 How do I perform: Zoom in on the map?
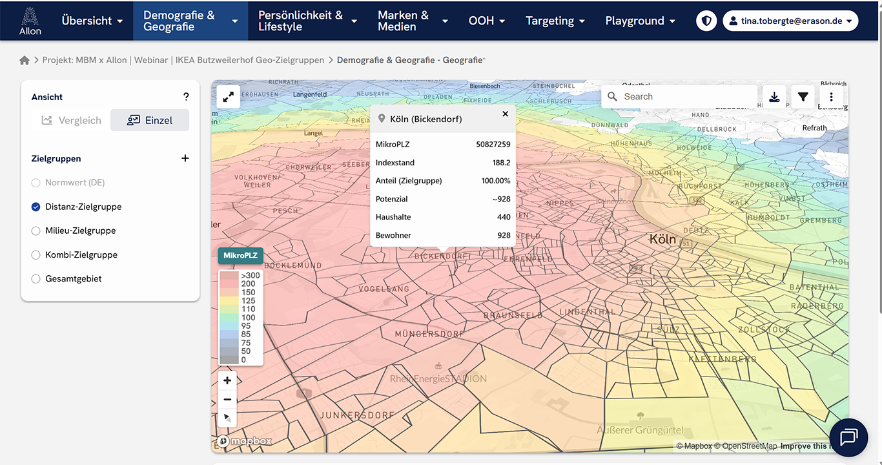coord(227,380)
